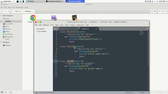Close the multiple.py tab via its dot
This screenshot has width=168, height=94.
[x=96, y=29]
